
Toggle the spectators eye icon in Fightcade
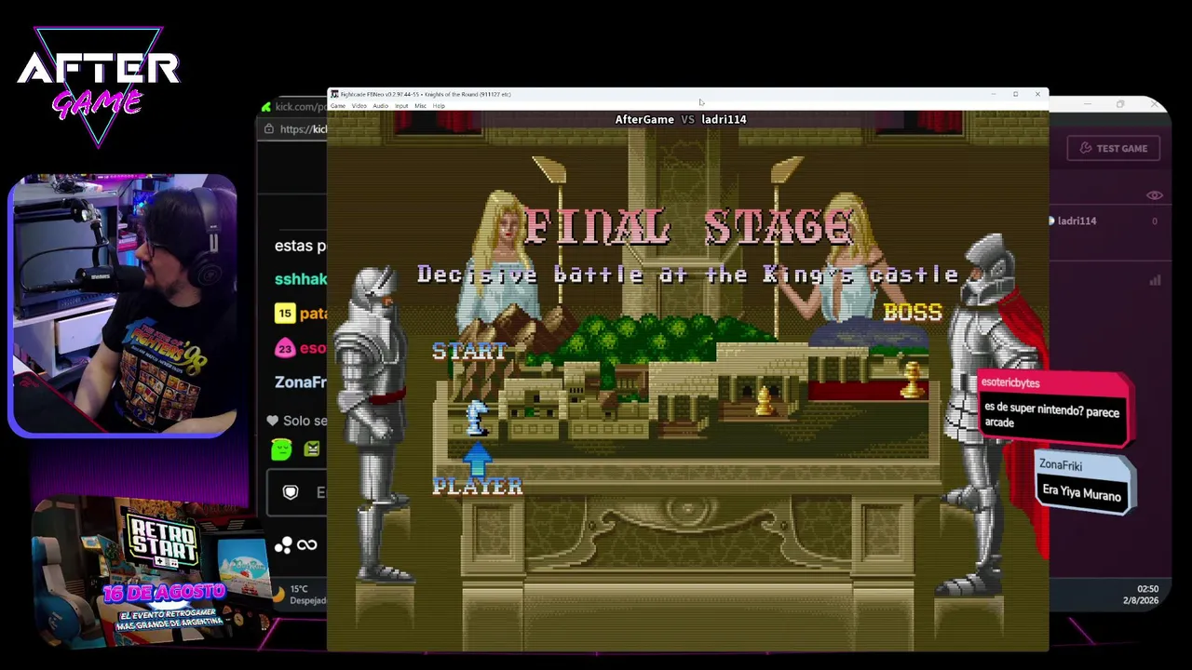(x=1155, y=195)
